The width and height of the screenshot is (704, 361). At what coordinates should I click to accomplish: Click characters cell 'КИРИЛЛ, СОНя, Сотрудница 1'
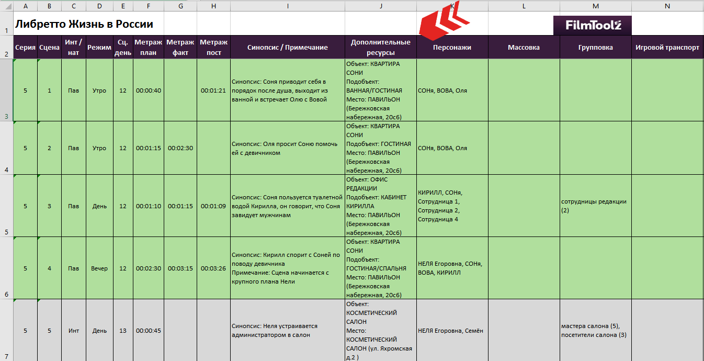(x=452, y=206)
